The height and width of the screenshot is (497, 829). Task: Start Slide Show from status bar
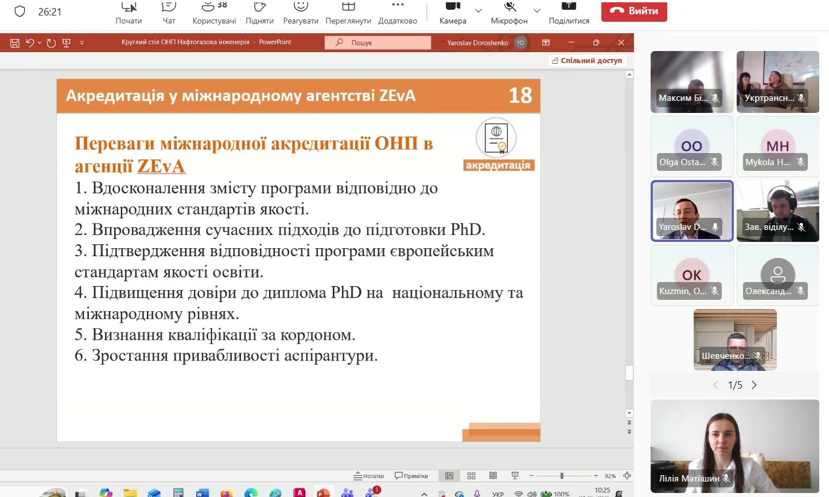point(515,476)
